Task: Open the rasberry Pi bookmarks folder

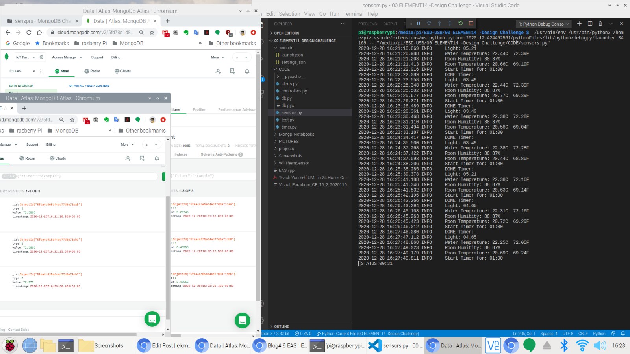Action: coord(91,43)
